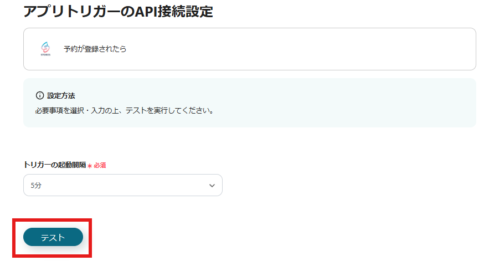Click the red asterisk required marker
494x266 pixels.
[x=90, y=166]
